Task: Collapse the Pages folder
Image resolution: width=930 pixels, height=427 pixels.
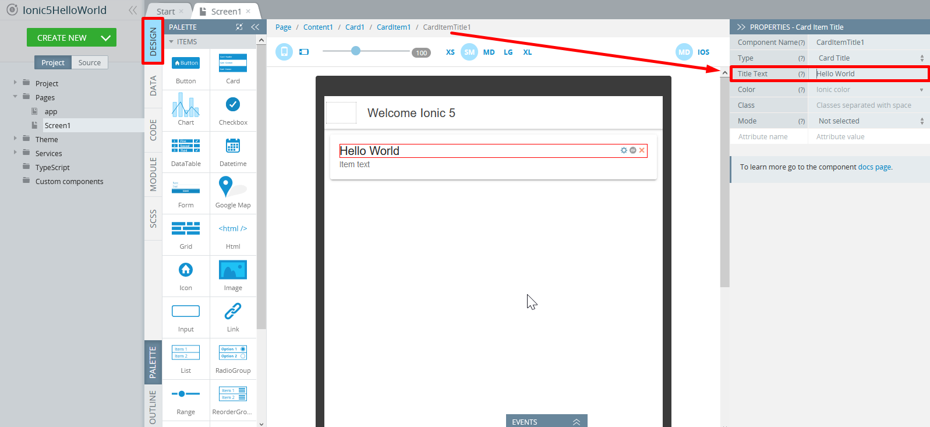Action: (15, 97)
